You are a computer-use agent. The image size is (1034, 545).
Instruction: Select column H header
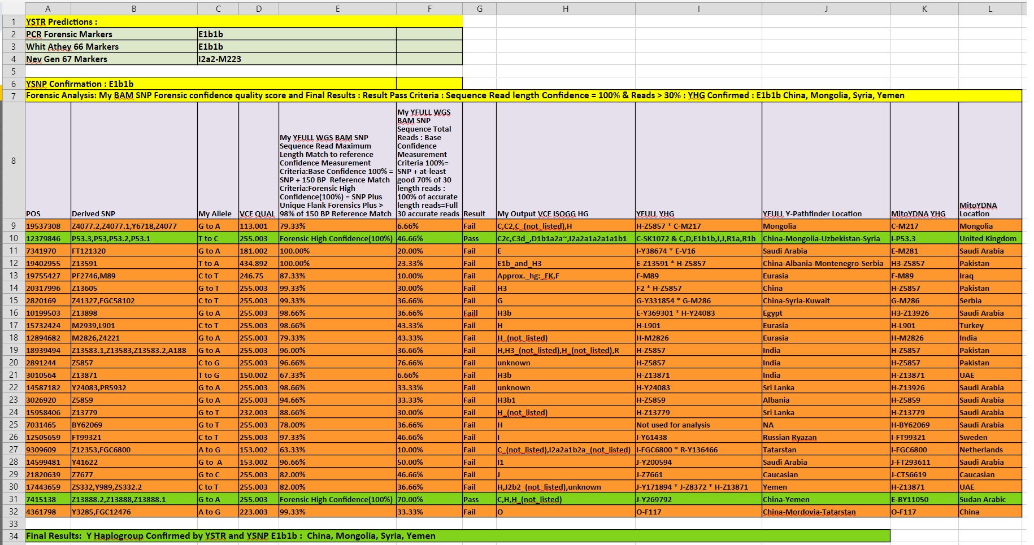[566, 8]
